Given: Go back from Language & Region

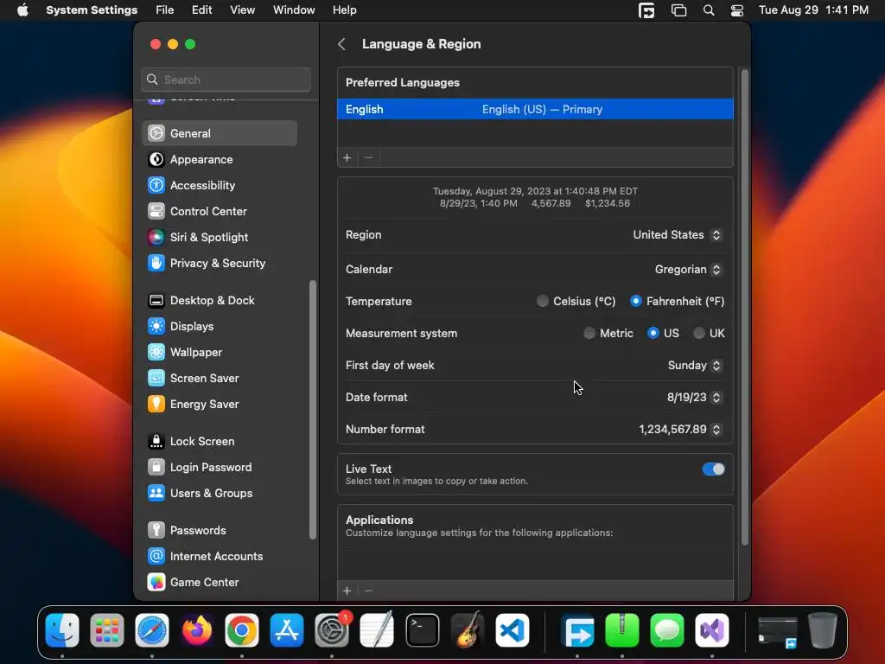Looking at the screenshot, I should [341, 44].
